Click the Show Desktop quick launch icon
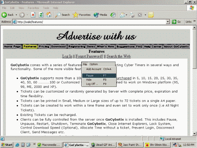Screen dimensions: 197x148 (x=23, y=145)
